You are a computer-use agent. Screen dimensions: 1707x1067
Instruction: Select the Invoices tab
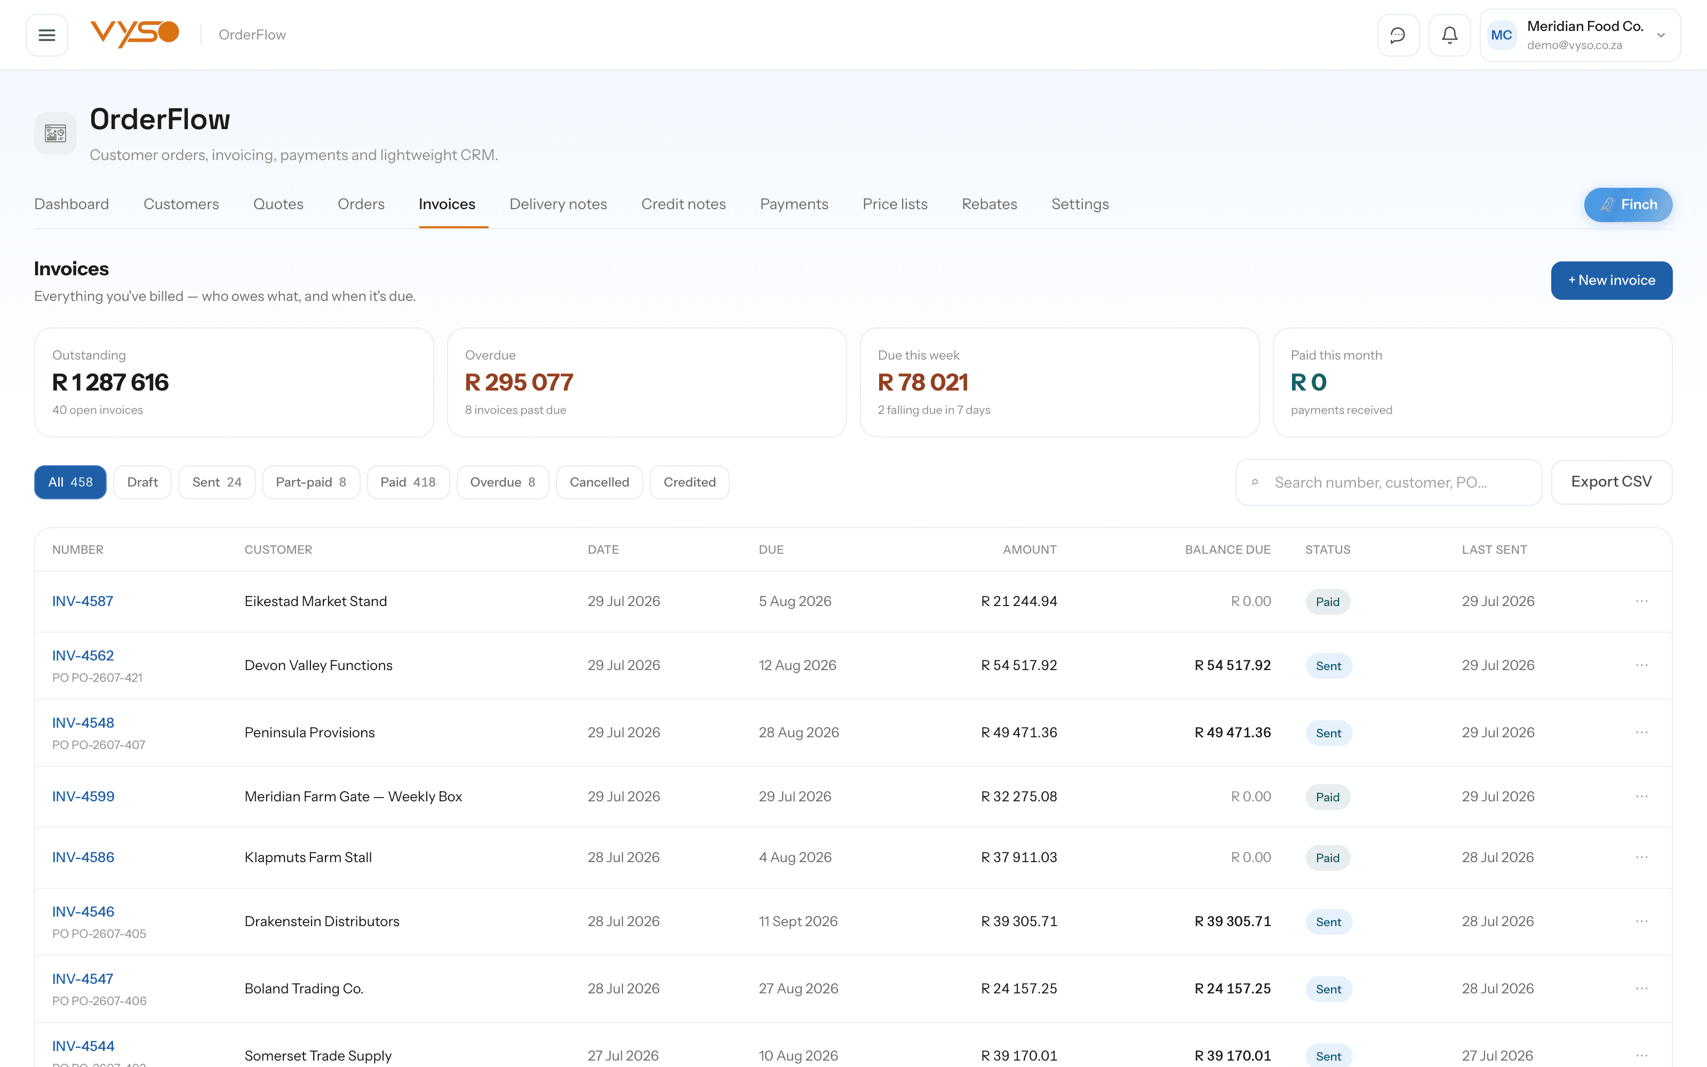tap(447, 204)
